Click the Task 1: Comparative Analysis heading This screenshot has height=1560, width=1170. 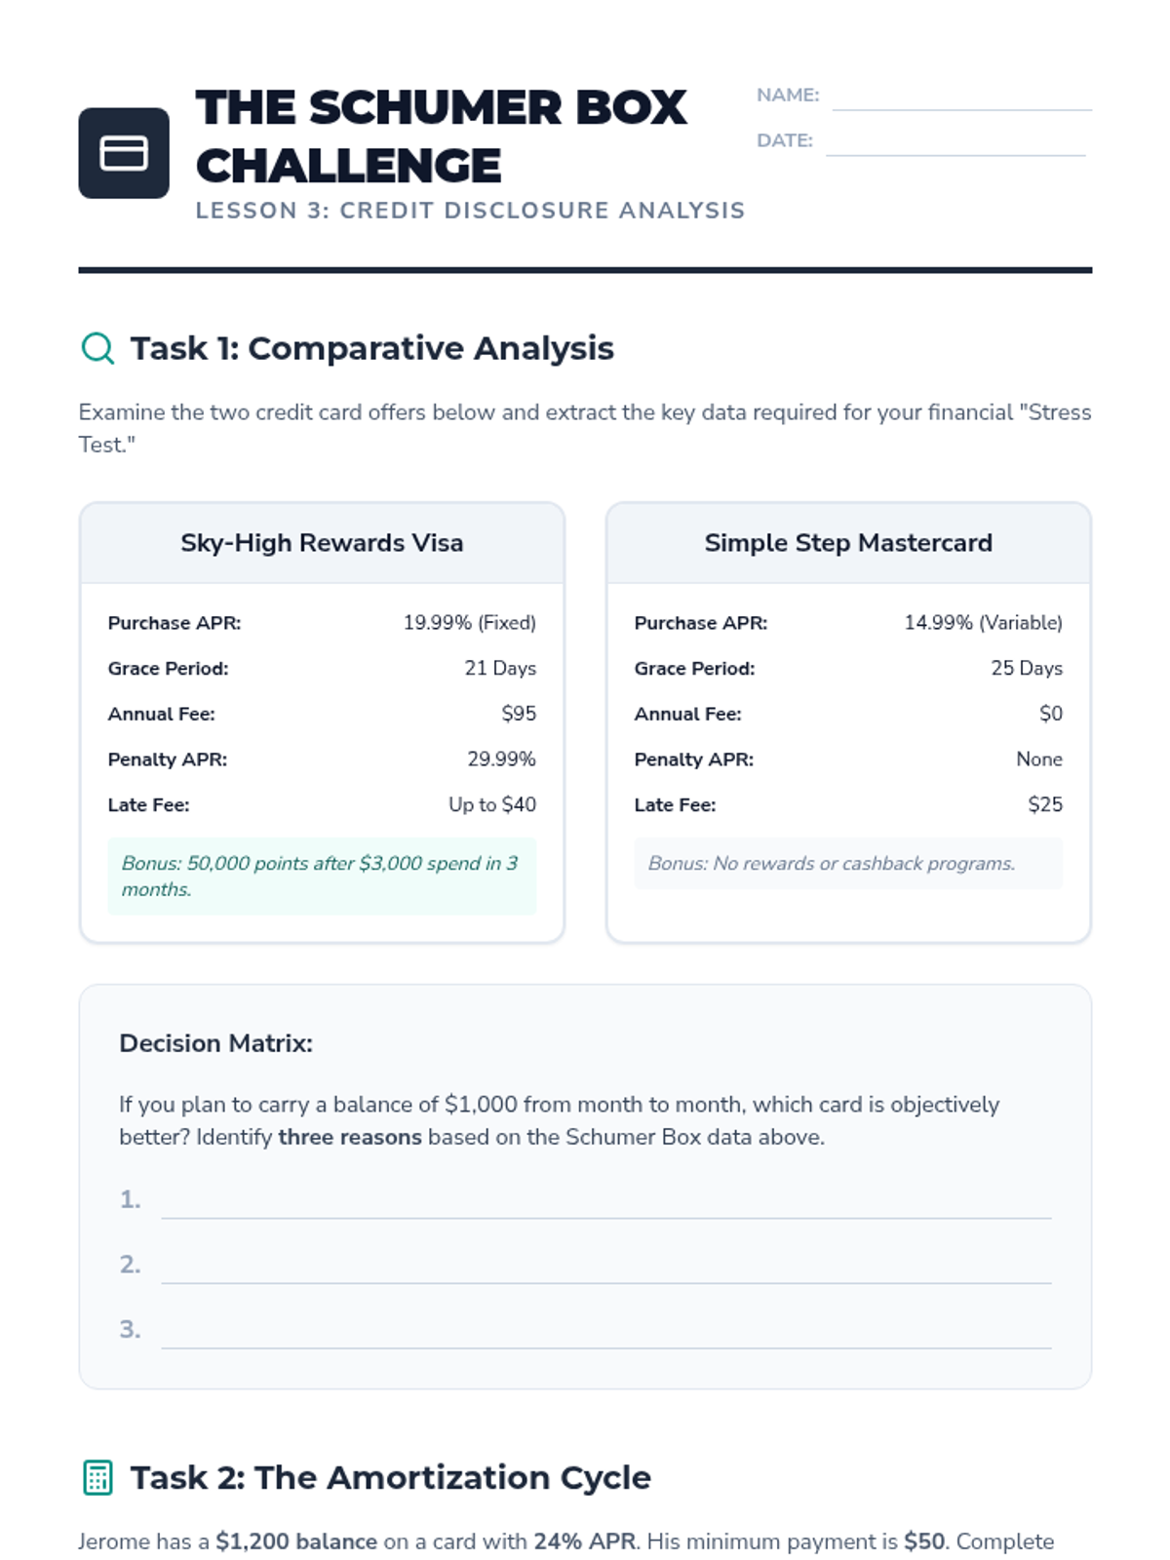tap(371, 348)
